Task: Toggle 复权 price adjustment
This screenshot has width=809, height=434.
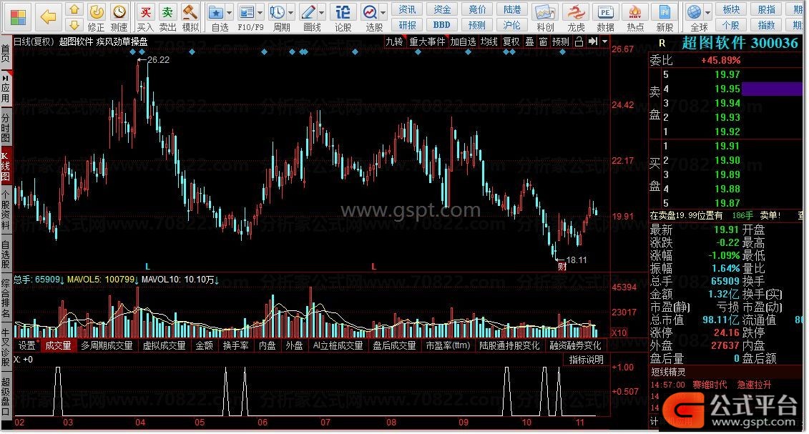Action: pyautogui.click(x=511, y=41)
